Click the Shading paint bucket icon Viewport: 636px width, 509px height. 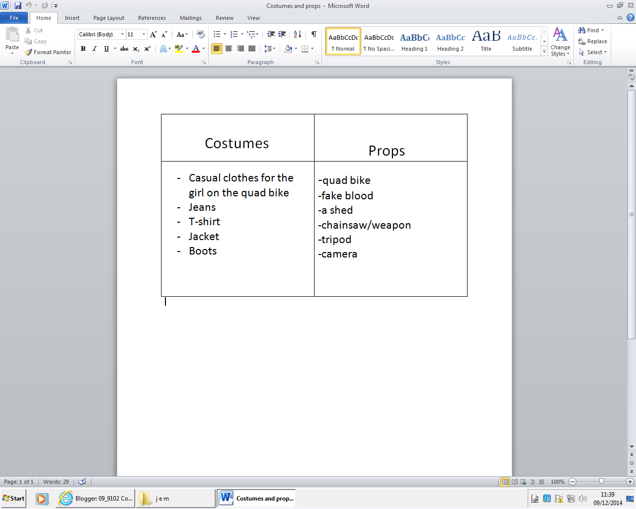coord(288,49)
